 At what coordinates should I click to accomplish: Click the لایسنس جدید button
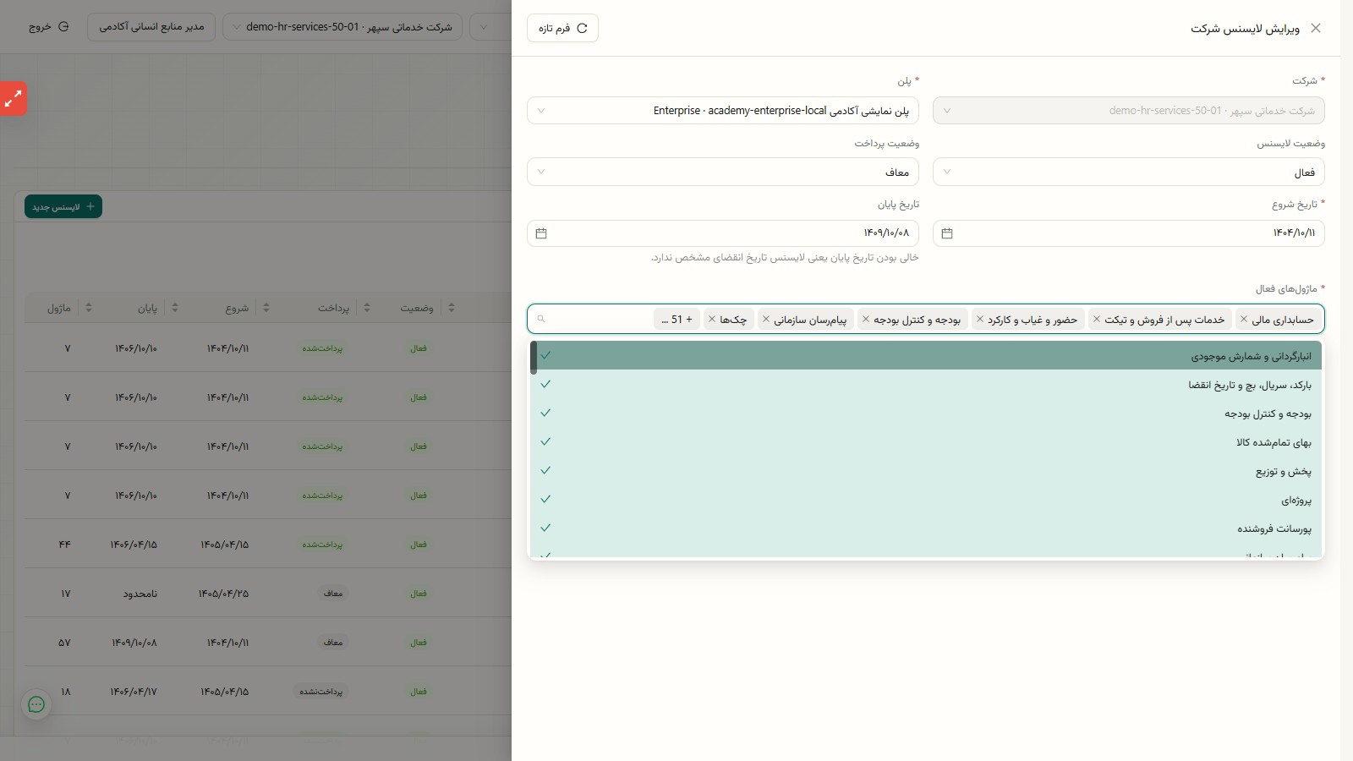pyautogui.click(x=63, y=206)
